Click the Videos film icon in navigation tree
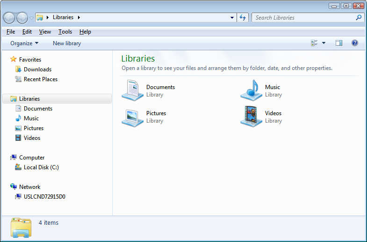 (18, 138)
